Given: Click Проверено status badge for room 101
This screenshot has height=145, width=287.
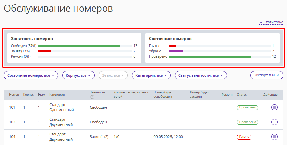Looking at the screenshot, I should point(247,108).
